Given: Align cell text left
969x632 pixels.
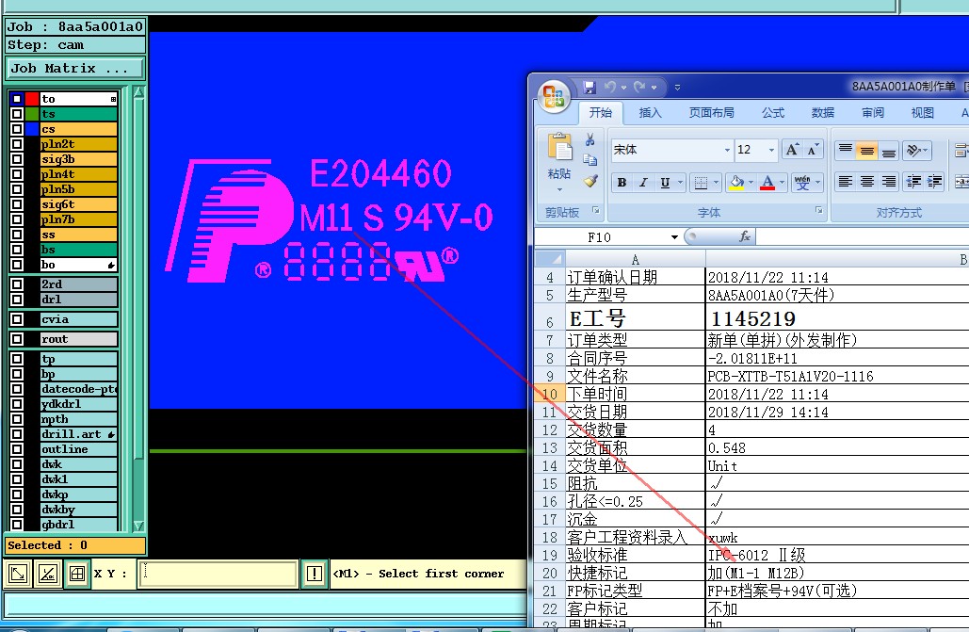Looking at the screenshot, I should (846, 182).
